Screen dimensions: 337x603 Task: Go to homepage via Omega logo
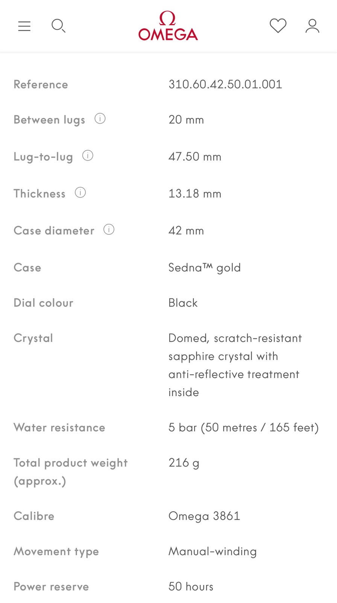(168, 26)
